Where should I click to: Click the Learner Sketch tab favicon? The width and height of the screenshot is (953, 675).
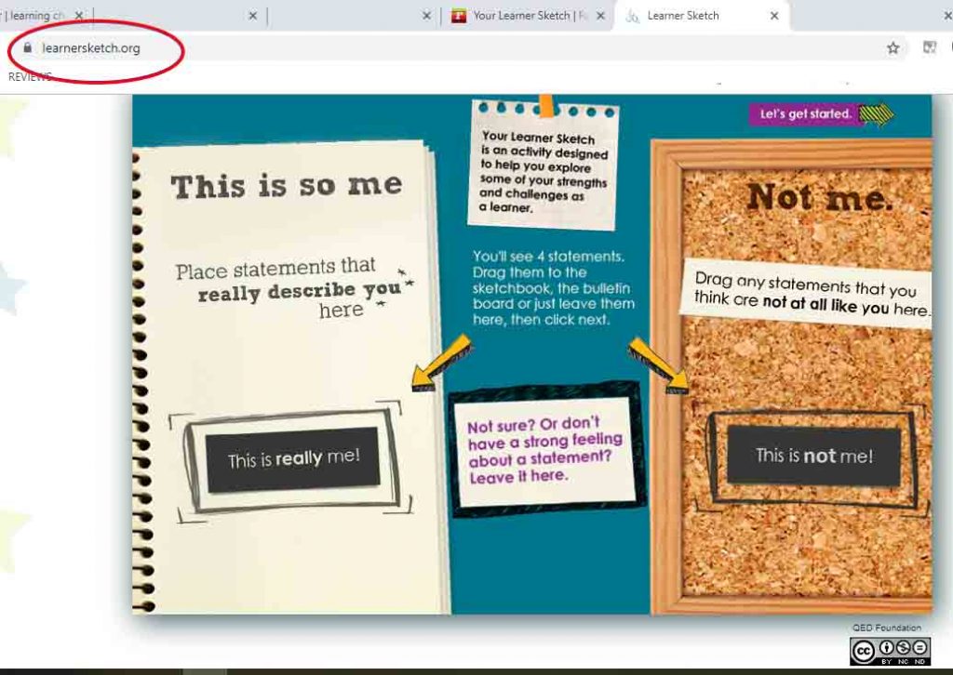(633, 16)
